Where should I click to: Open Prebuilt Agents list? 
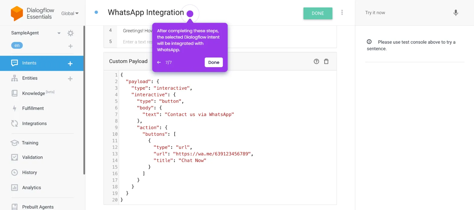tap(38, 207)
